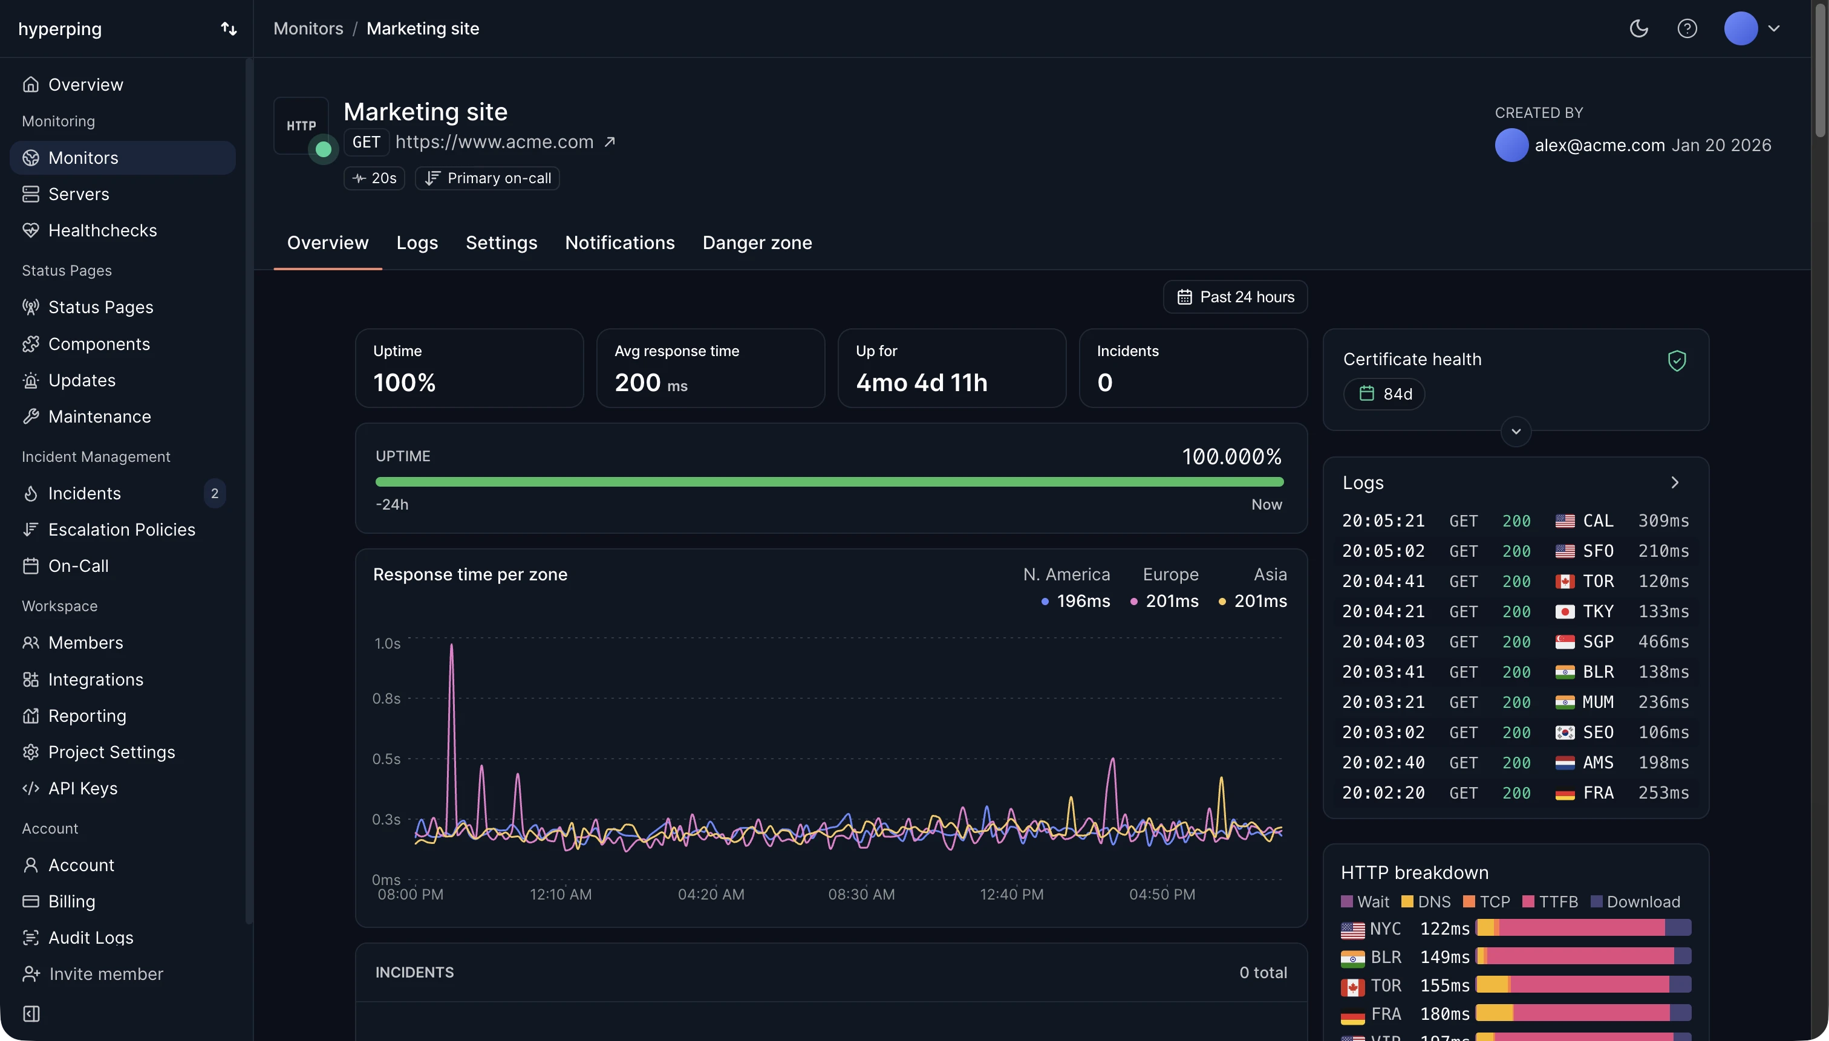Open full Logs with the arrow chevron
Screen dimensions: 1829x1041
click(1675, 482)
